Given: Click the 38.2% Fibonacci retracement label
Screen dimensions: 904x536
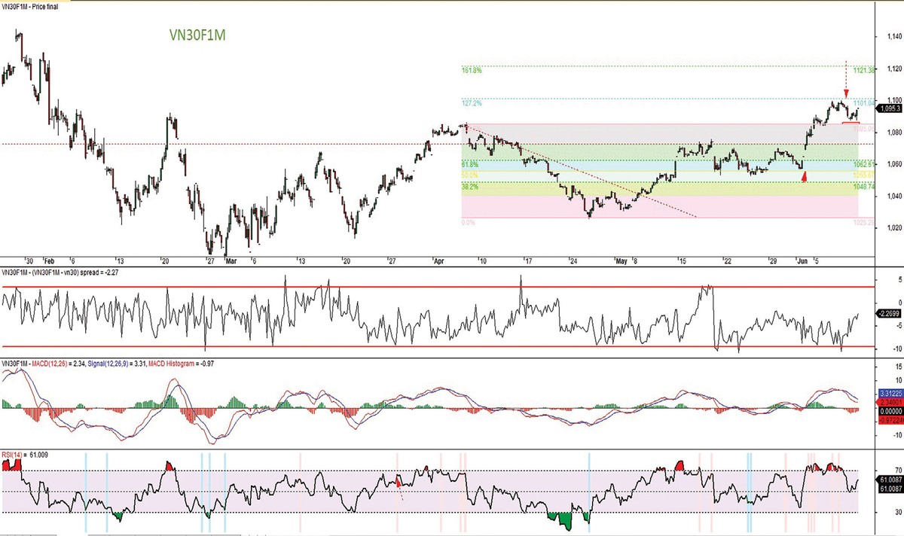Looking at the screenshot, I should (x=470, y=186).
